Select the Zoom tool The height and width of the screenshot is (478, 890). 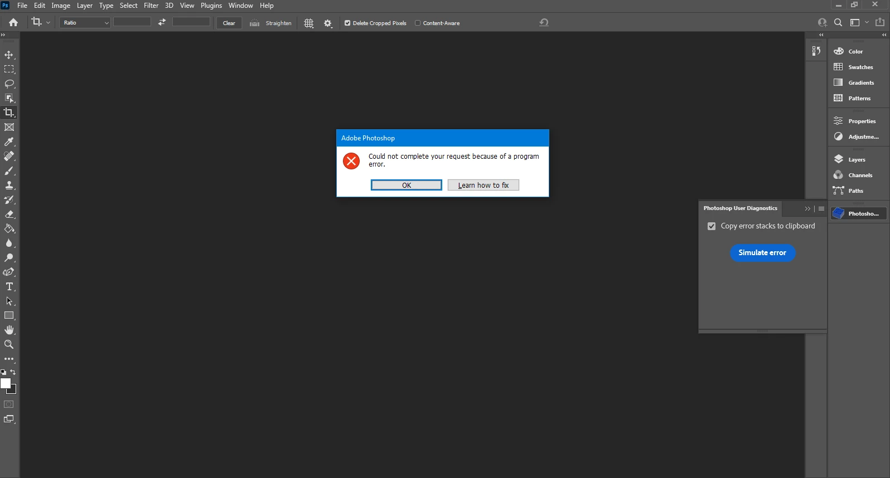(9, 344)
